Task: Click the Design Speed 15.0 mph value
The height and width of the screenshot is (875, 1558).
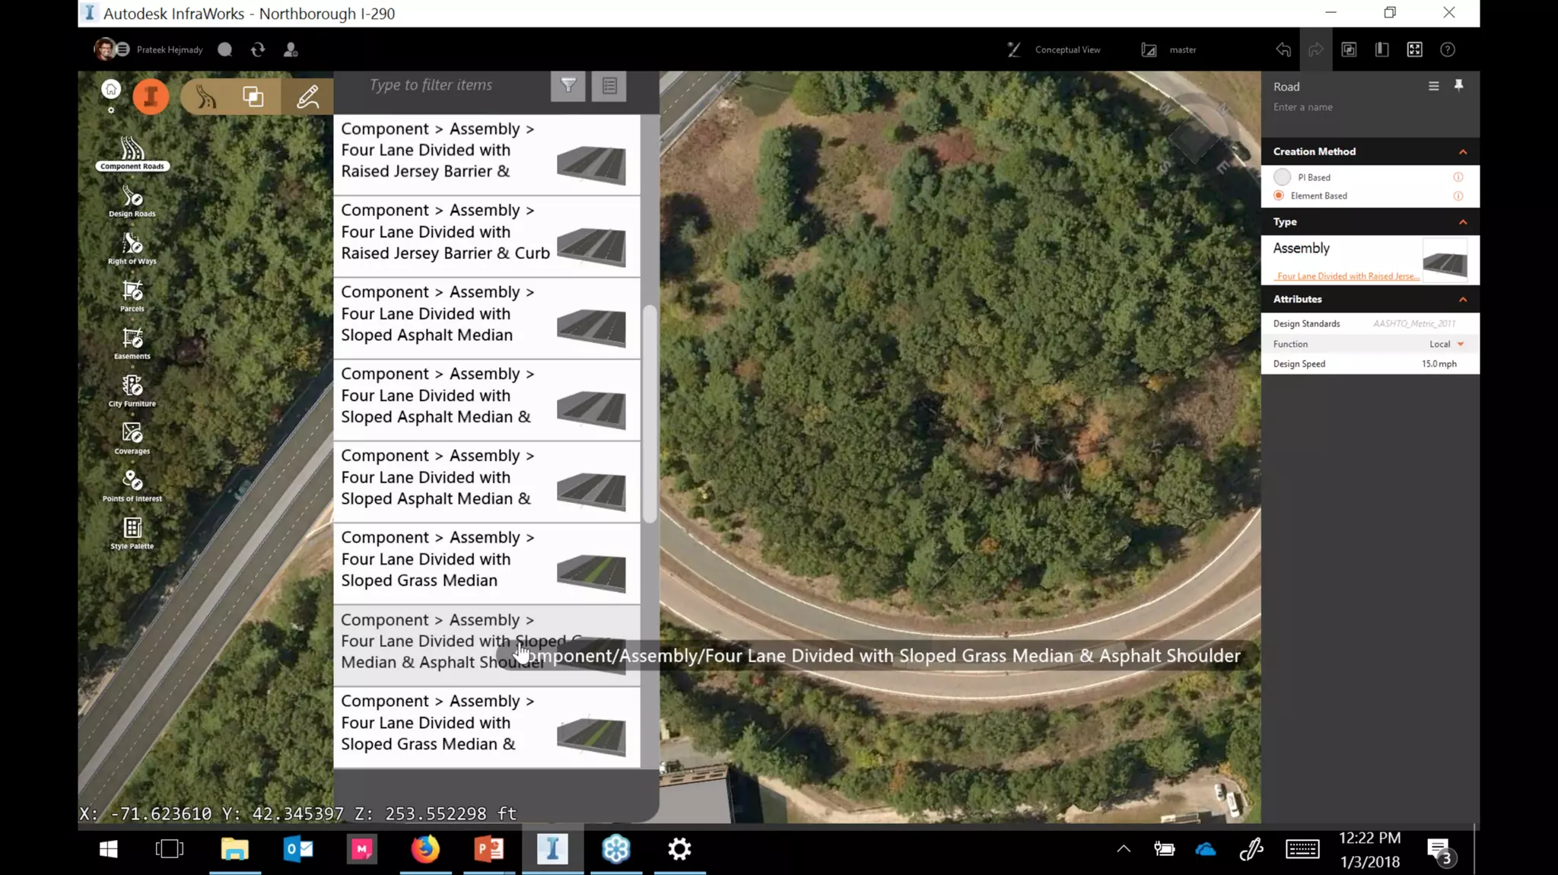Action: point(1439,364)
